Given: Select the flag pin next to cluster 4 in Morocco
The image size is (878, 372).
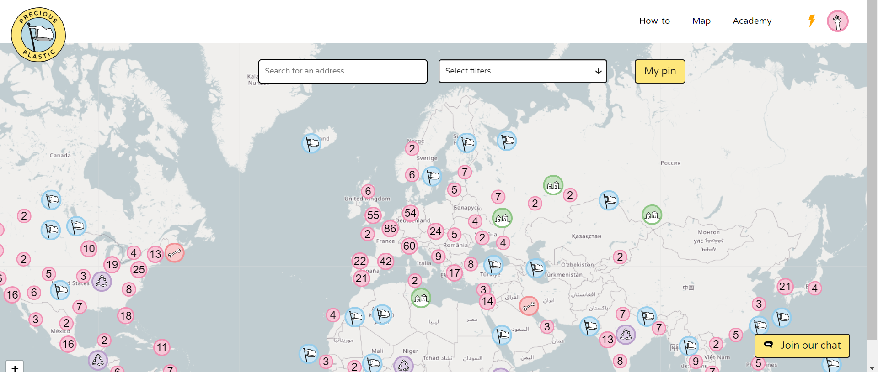Looking at the screenshot, I should pyautogui.click(x=354, y=317).
